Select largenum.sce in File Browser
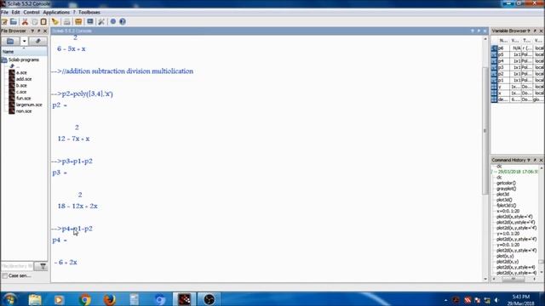Screen dimensions: 545x306 [29, 105]
